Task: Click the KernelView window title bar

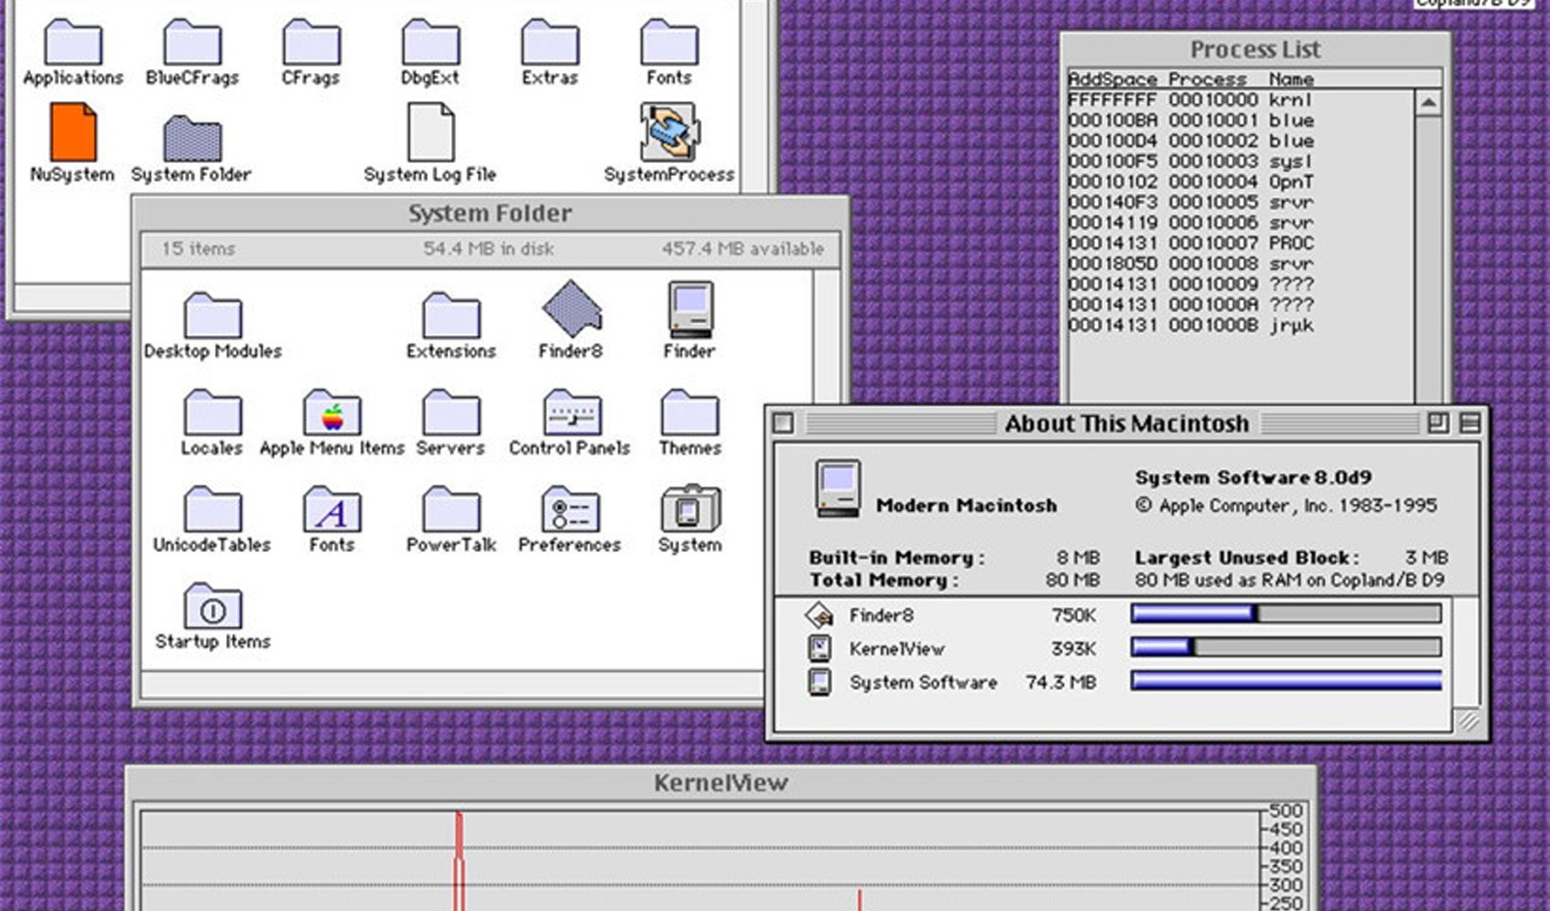Action: coord(721,783)
